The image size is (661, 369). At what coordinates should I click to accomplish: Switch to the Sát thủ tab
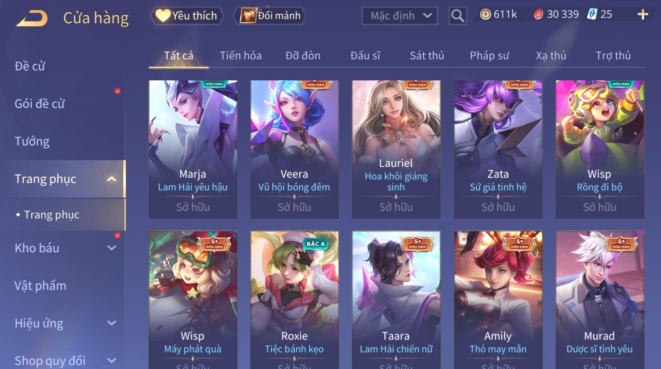point(427,56)
